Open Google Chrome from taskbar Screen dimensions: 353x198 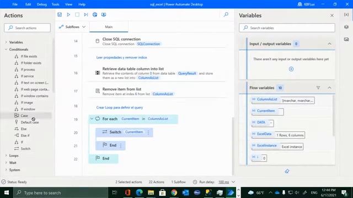(x=174, y=193)
